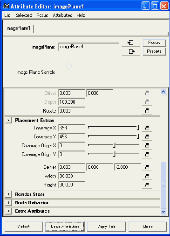Click the second Offset value field

[100, 93]
